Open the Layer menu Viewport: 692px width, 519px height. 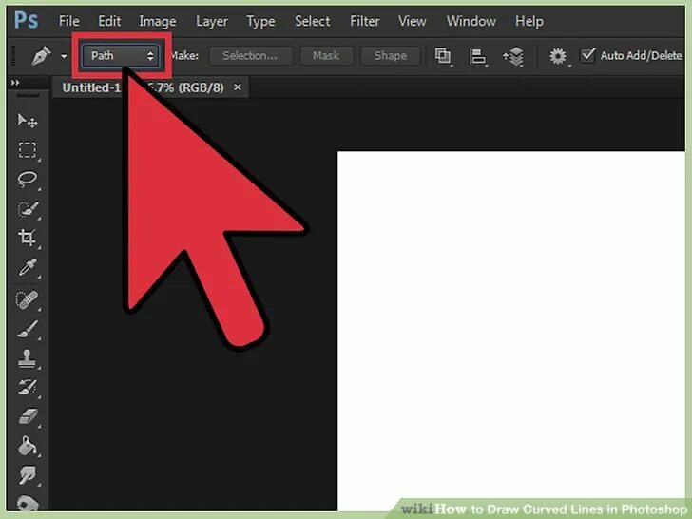coord(212,22)
